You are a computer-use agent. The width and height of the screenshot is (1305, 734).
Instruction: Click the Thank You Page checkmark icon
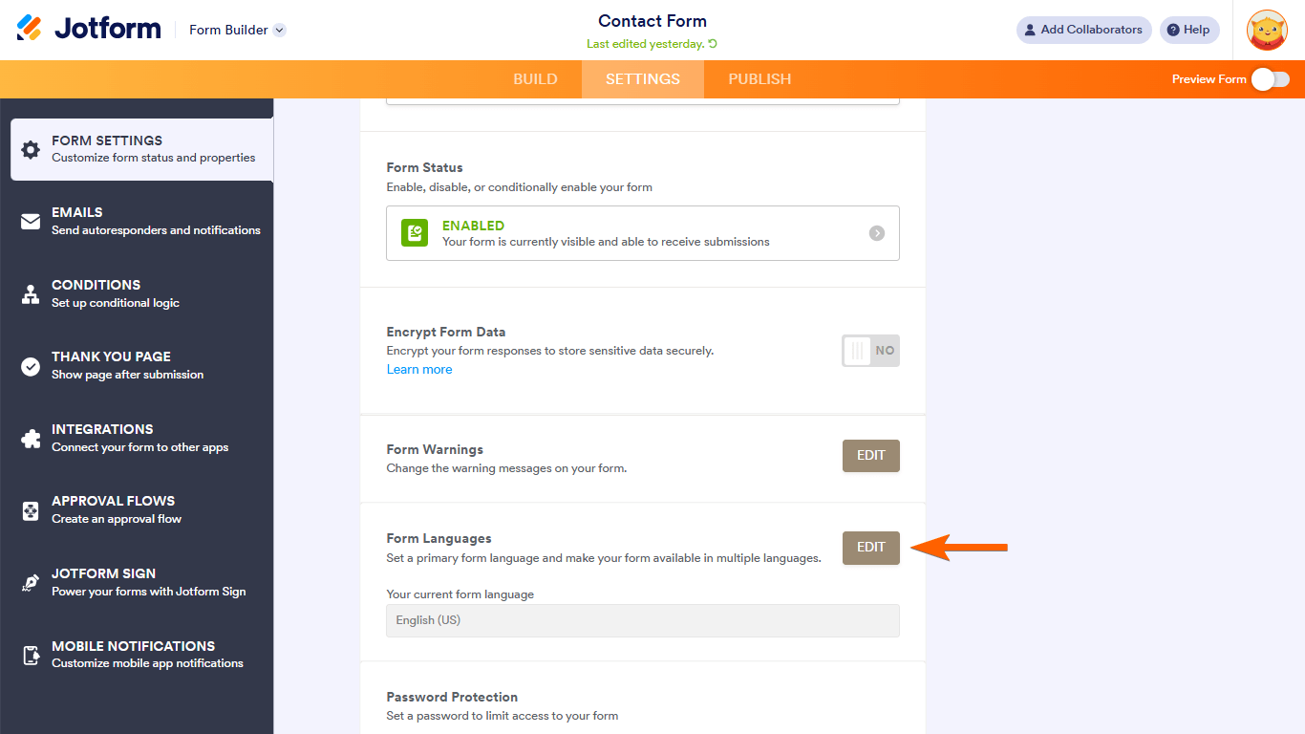(x=31, y=366)
